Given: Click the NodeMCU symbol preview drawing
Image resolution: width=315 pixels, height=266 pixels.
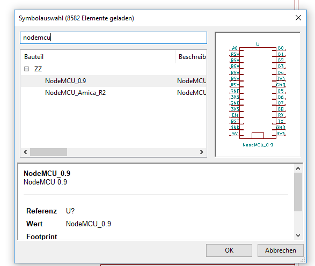Looking at the screenshot, I should click(258, 94).
